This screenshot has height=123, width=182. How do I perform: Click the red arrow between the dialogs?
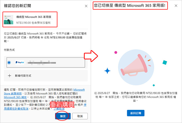click(x=91, y=56)
